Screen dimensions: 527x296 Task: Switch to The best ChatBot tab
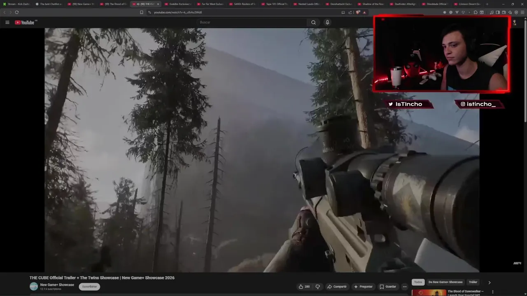49,4
